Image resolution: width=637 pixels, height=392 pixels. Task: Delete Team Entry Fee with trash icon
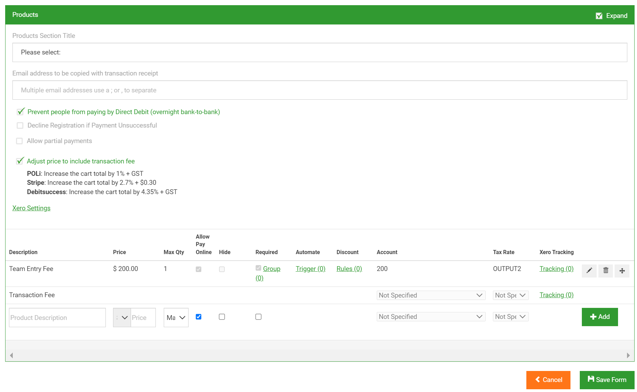[606, 271]
